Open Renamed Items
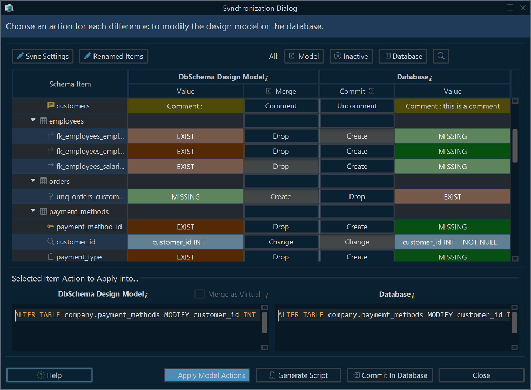Screen dimensions: 531x390 click(x=113, y=56)
